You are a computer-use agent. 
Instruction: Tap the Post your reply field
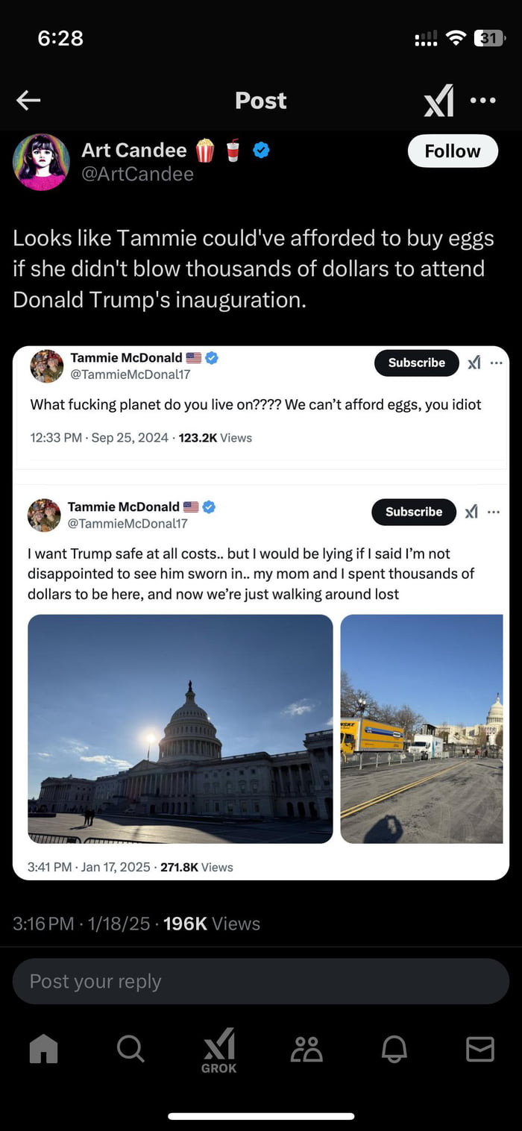point(260,981)
